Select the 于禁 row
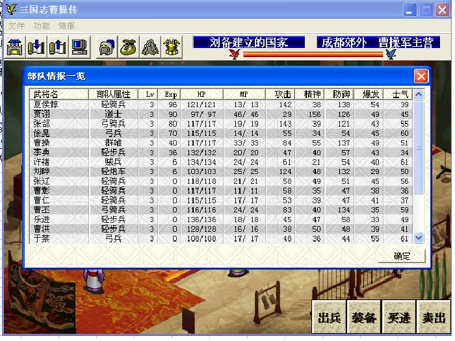455x341 pixels. click(x=221, y=238)
